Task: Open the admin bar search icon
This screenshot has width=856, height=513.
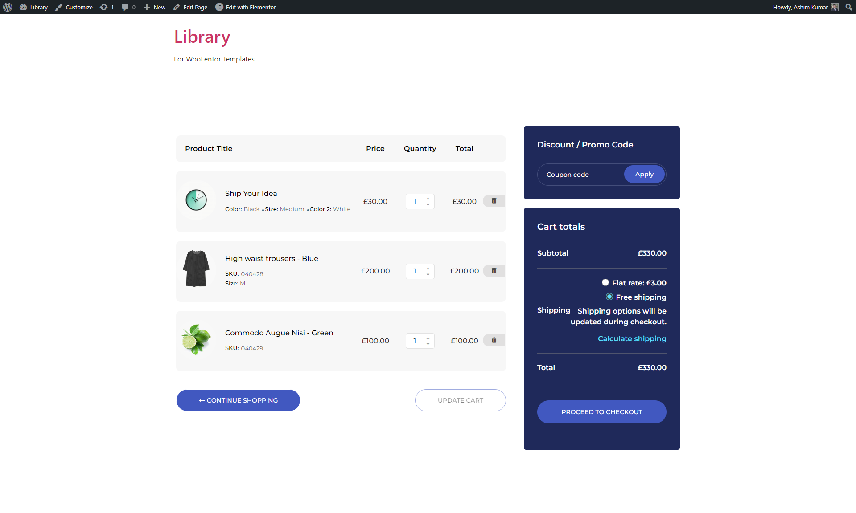Action: tap(848, 7)
